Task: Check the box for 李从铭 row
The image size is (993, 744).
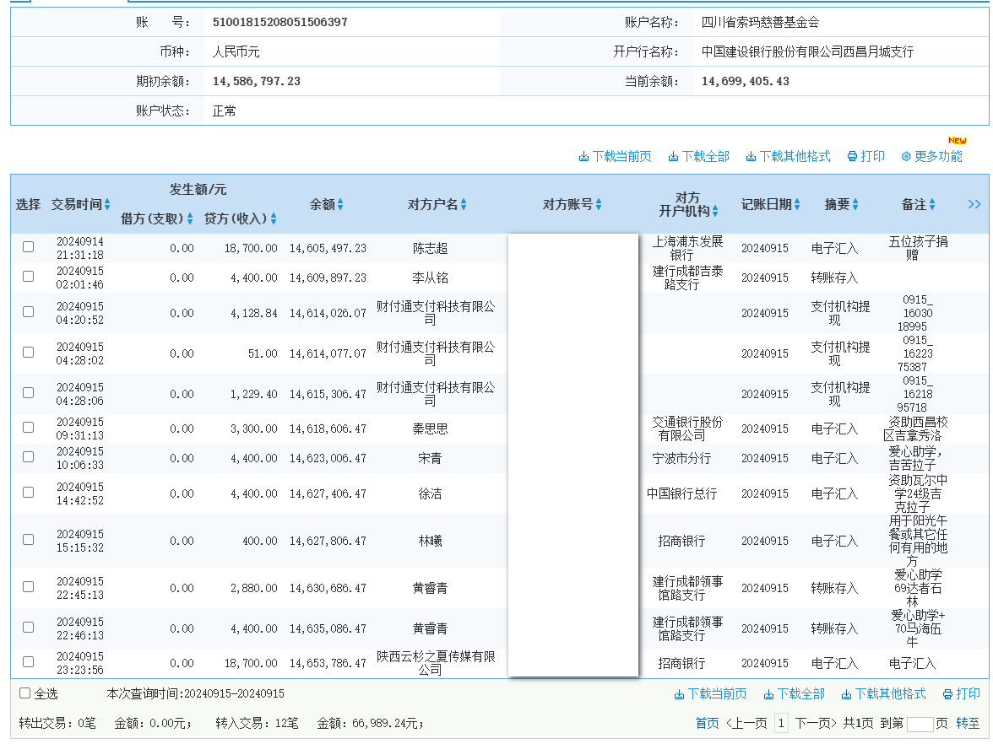Action: pos(29,277)
